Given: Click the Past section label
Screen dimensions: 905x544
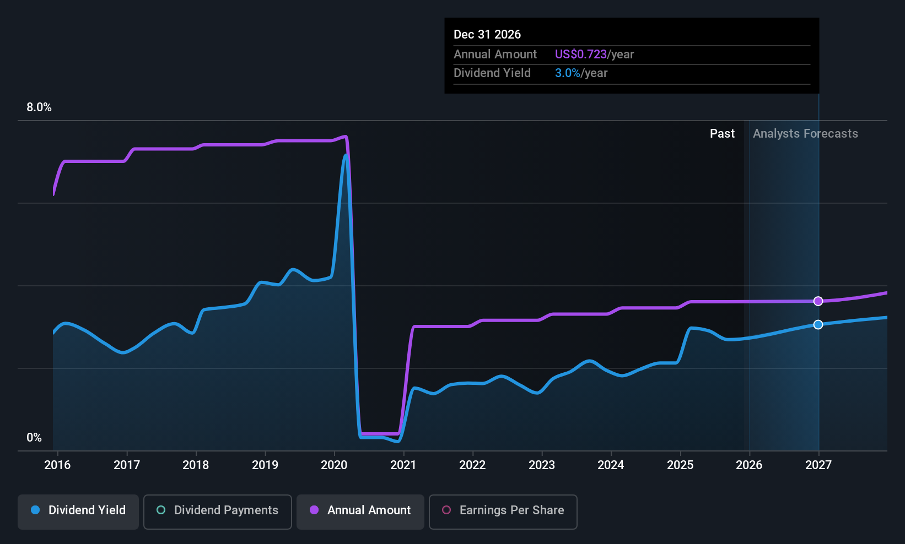Looking at the screenshot, I should (x=722, y=134).
